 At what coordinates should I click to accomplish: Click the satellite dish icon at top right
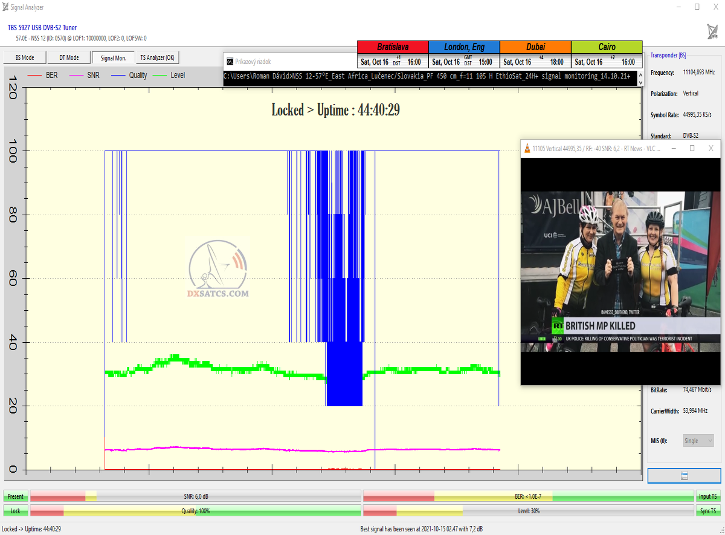click(712, 31)
